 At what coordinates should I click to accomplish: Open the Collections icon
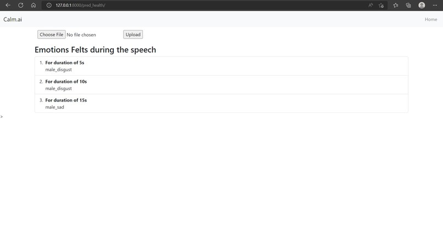pos(408,5)
